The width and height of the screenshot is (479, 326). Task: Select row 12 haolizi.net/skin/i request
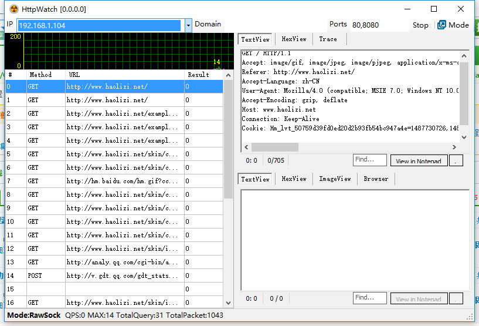coord(114,248)
